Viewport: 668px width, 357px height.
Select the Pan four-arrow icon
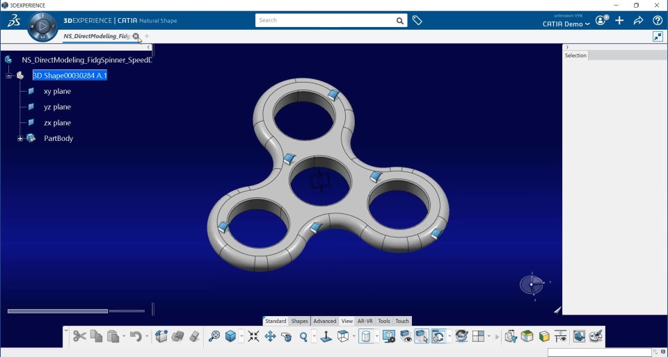[x=270, y=337]
